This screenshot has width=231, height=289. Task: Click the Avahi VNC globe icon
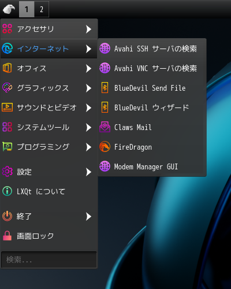point(105,68)
